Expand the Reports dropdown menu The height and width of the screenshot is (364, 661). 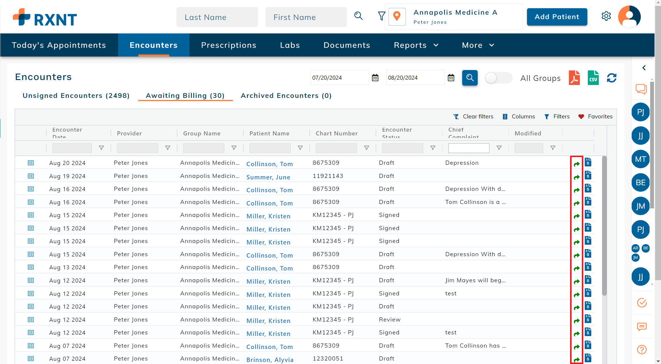(416, 45)
